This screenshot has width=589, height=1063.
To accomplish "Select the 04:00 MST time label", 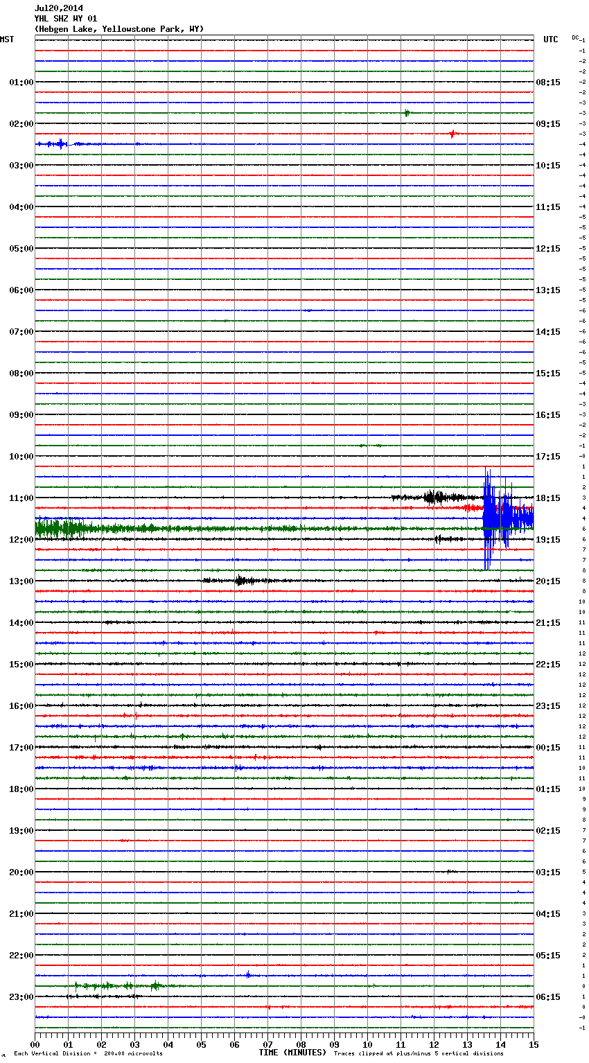I will (21, 207).
